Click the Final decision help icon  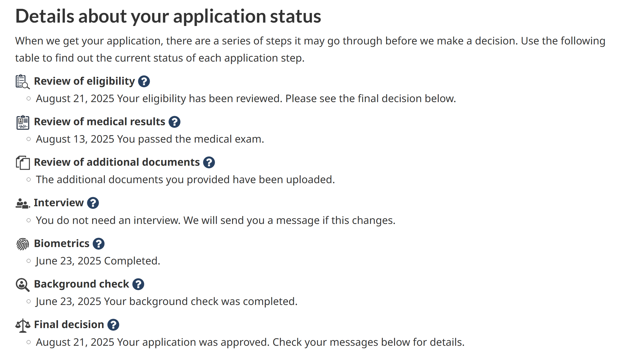(113, 325)
